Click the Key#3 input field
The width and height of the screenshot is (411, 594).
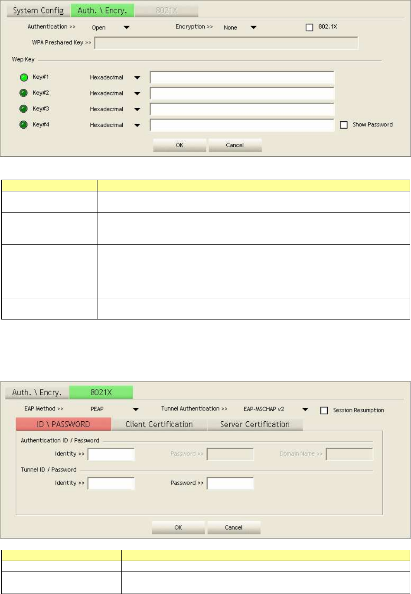coord(242,109)
